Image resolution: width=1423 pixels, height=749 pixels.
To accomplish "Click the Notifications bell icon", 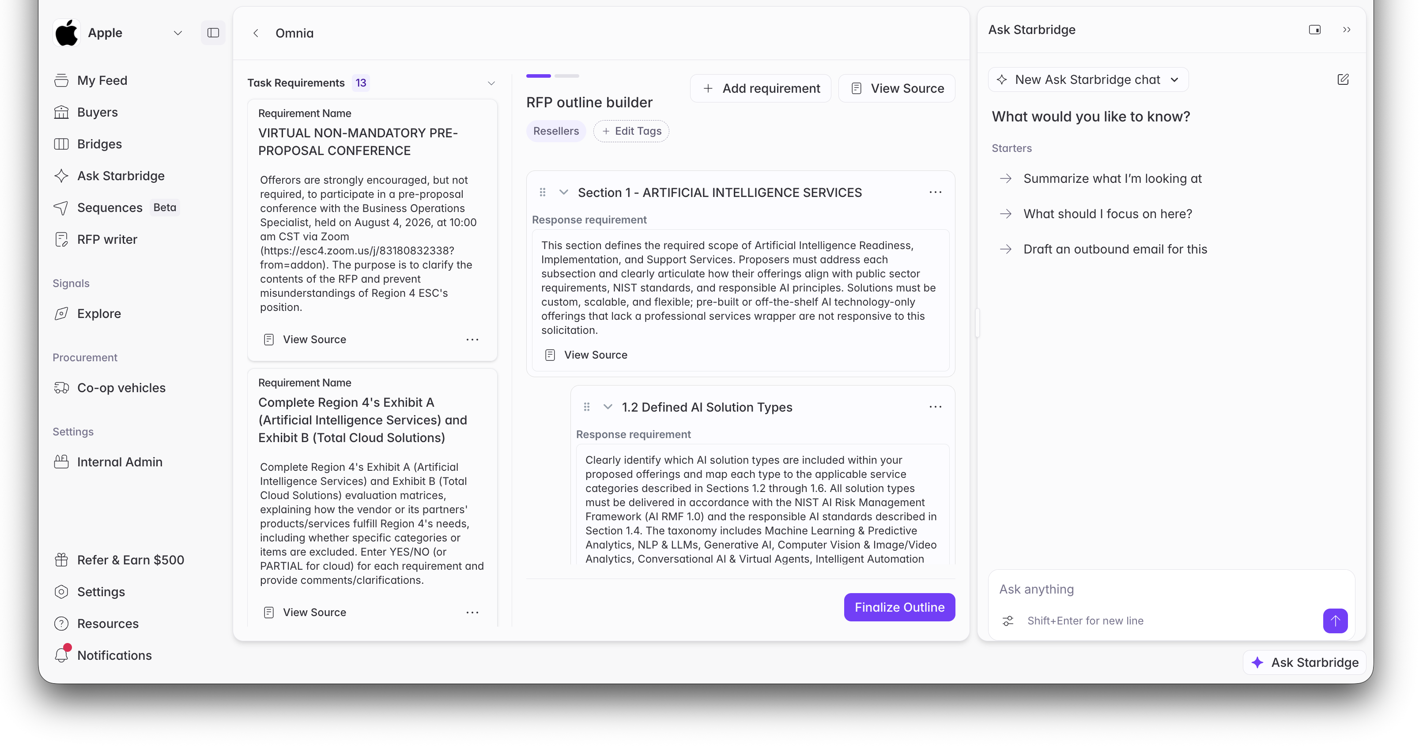I will [x=61, y=655].
